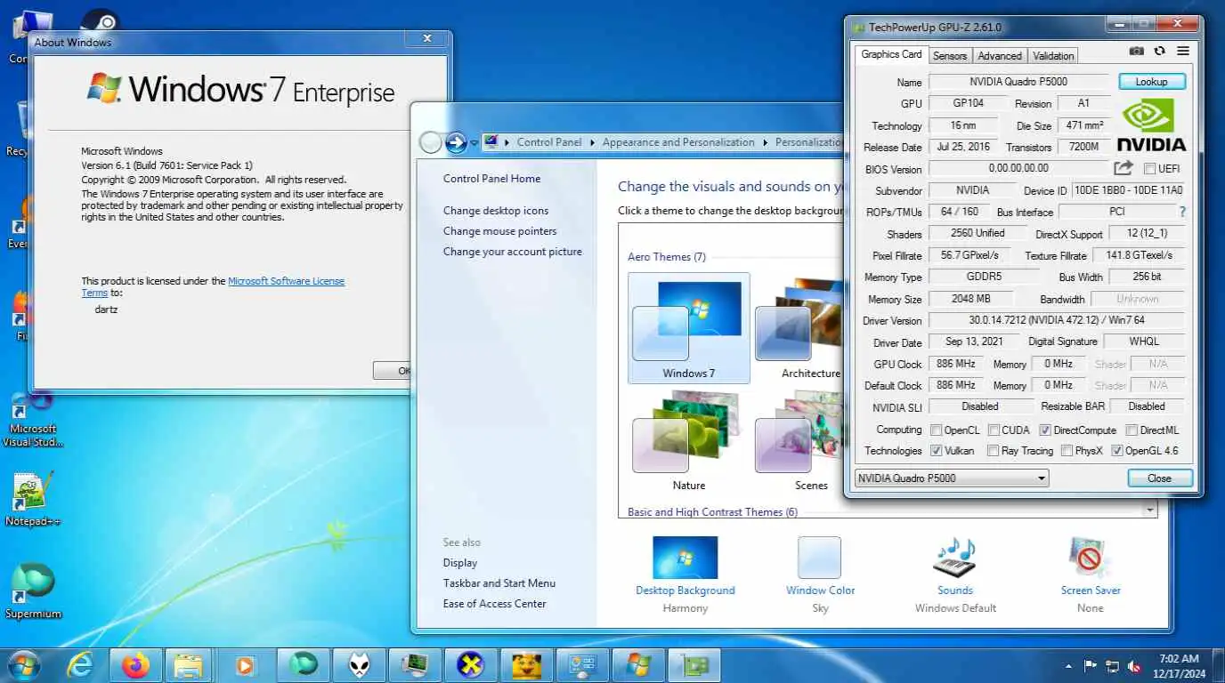Select the Windows 7 Aero theme

[x=688, y=327]
